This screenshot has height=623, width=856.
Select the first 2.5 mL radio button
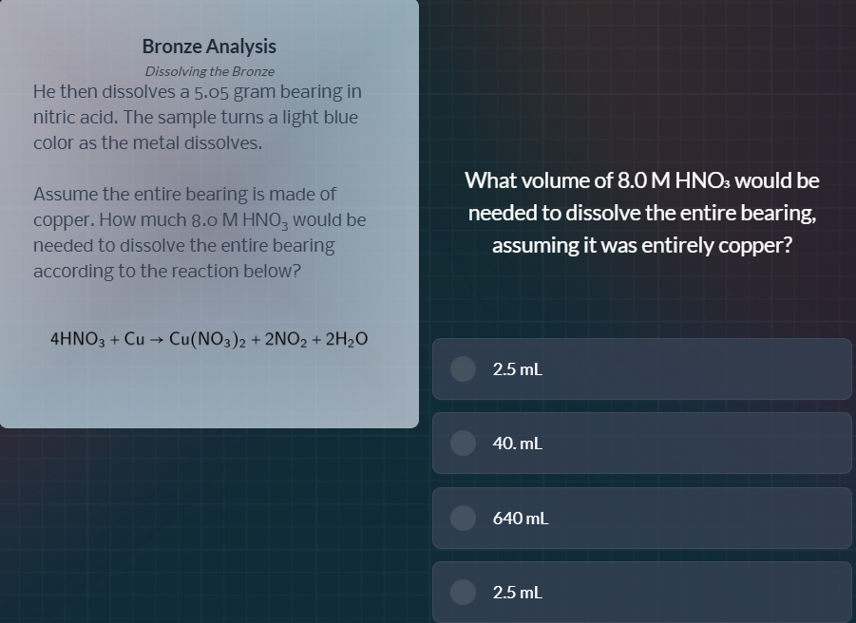coord(463,368)
